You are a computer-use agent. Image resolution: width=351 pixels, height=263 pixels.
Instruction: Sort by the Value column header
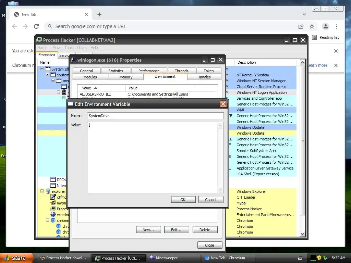tap(160, 88)
